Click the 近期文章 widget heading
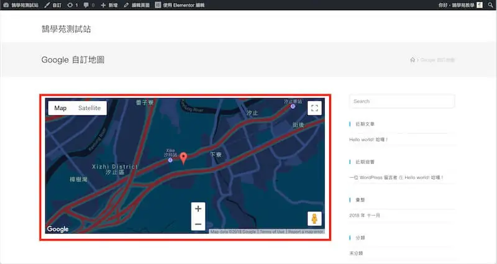 click(365, 124)
